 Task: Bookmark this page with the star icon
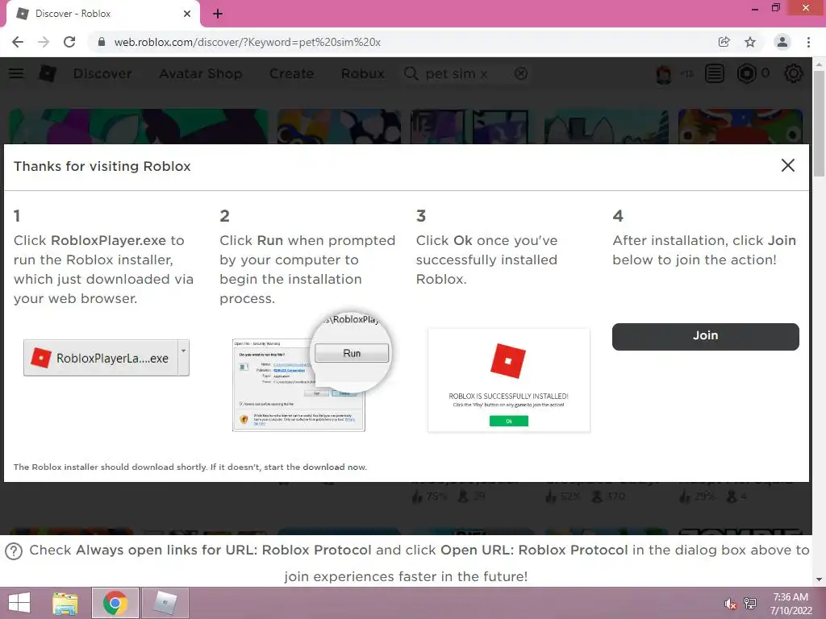[x=750, y=42]
